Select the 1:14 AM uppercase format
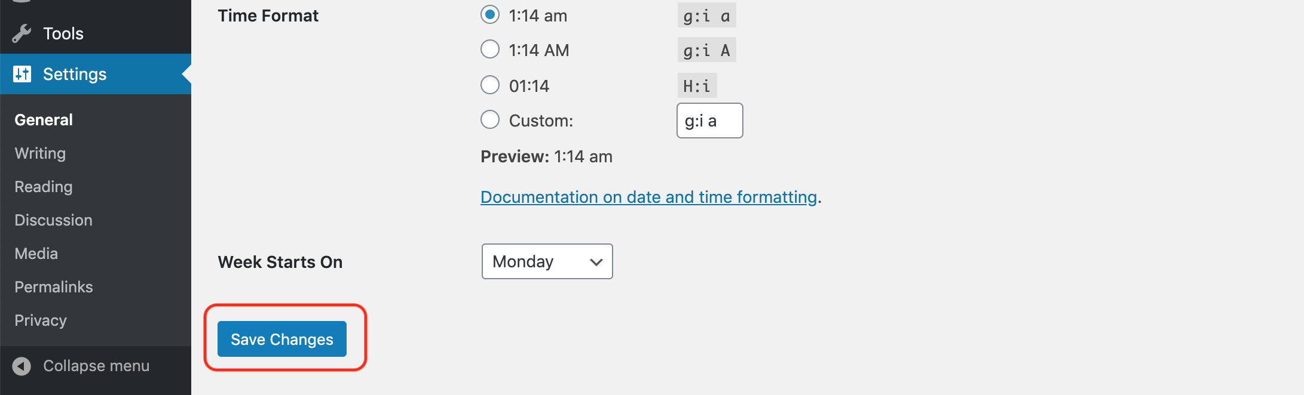 [490, 50]
